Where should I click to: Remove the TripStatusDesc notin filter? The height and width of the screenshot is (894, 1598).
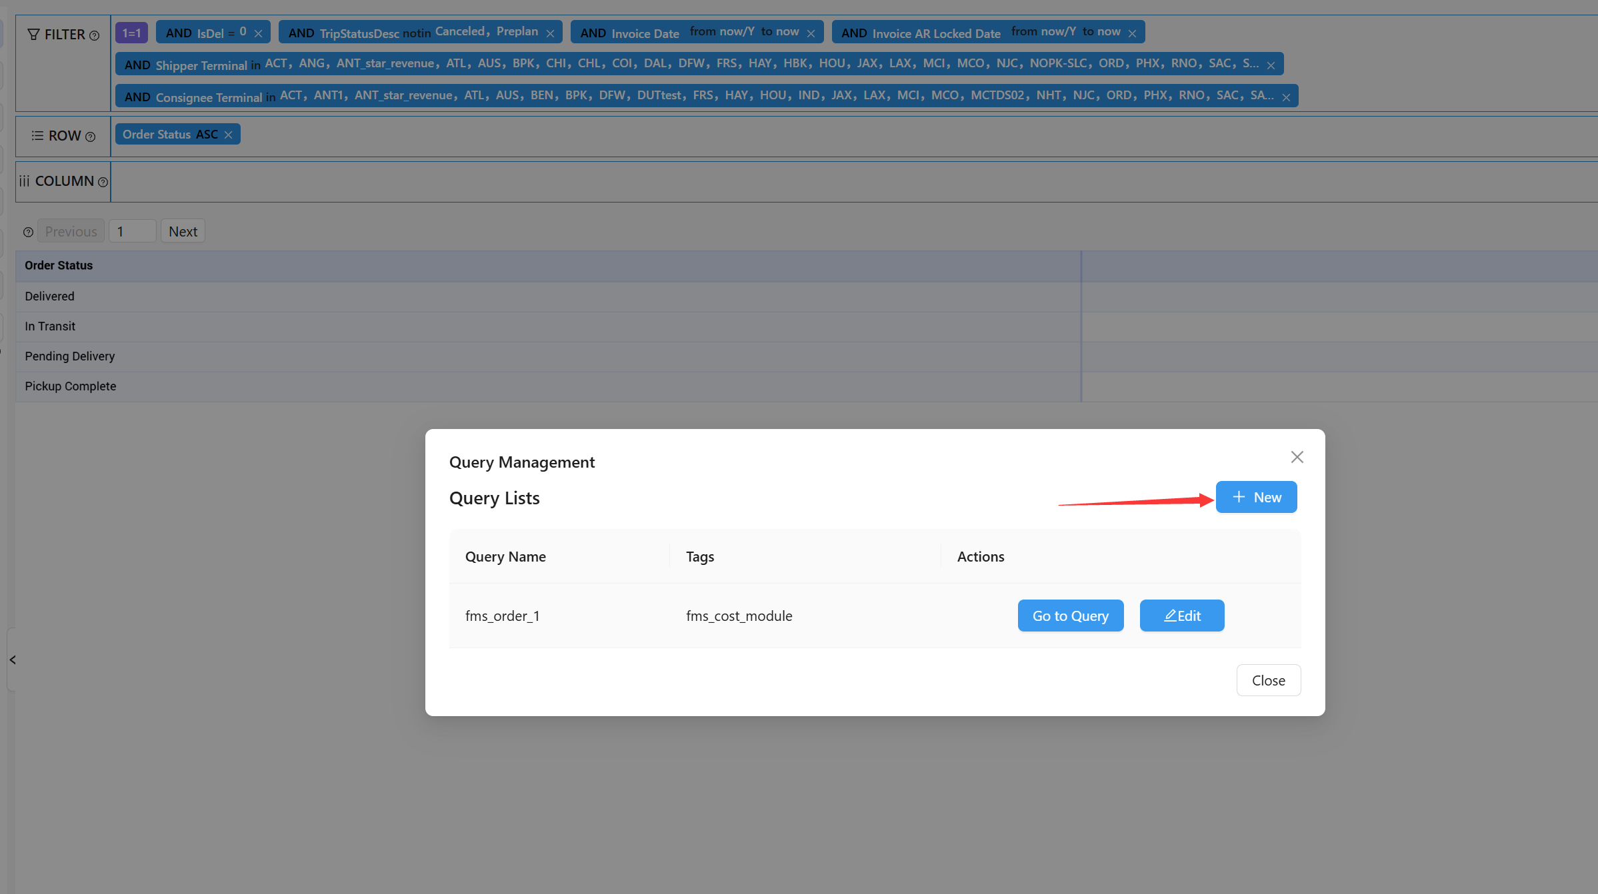550,33
